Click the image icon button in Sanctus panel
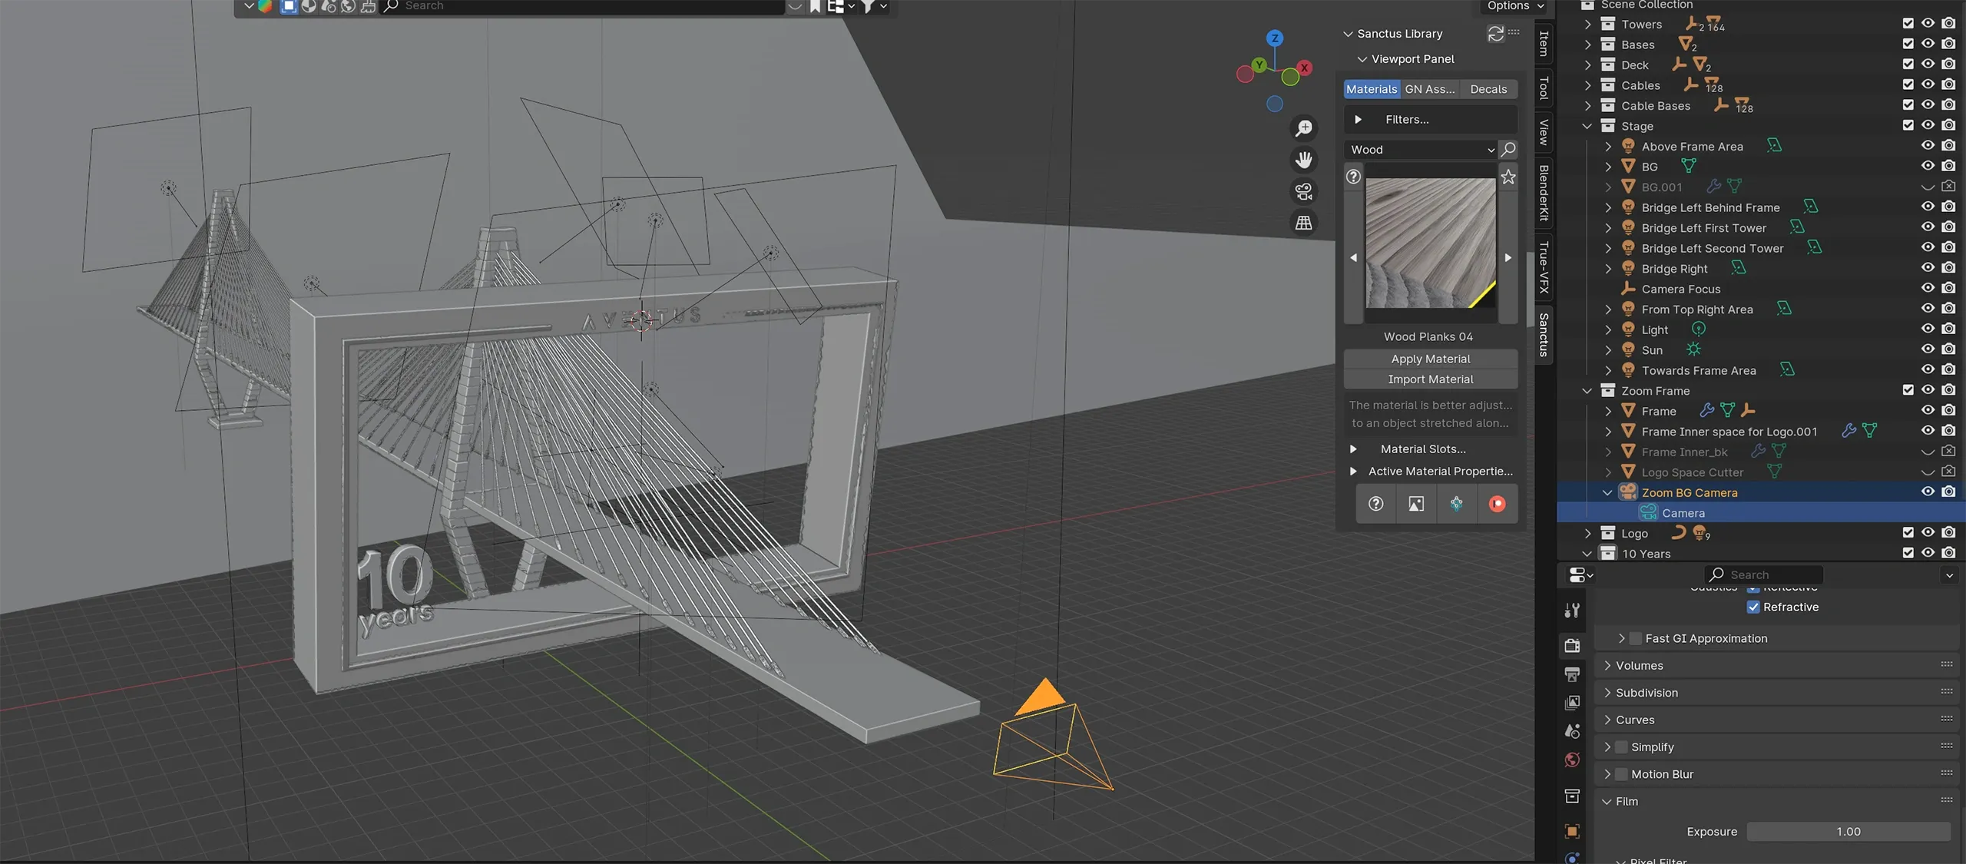The height and width of the screenshot is (864, 1966). (x=1416, y=504)
